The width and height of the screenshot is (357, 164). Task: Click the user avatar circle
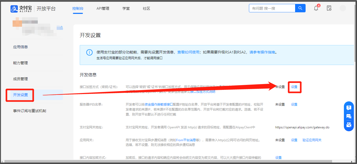343,8
